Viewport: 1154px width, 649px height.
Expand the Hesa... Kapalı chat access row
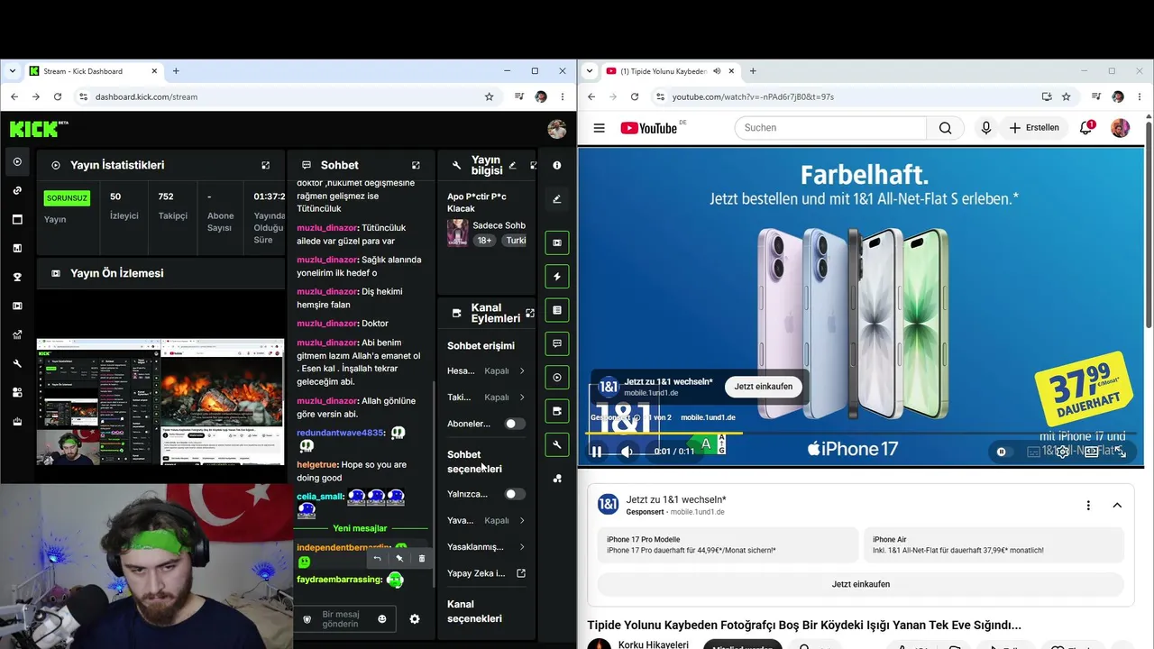tap(486, 370)
